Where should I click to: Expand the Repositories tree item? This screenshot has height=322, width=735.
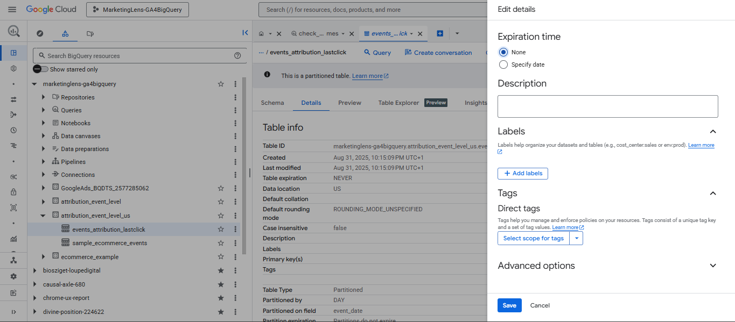pyautogui.click(x=44, y=97)
